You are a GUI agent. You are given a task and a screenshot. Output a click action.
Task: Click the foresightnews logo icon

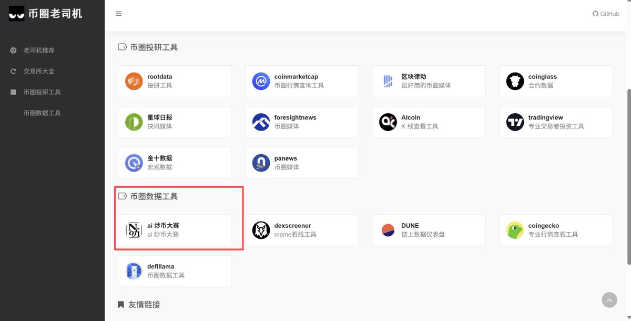(261, 122)
